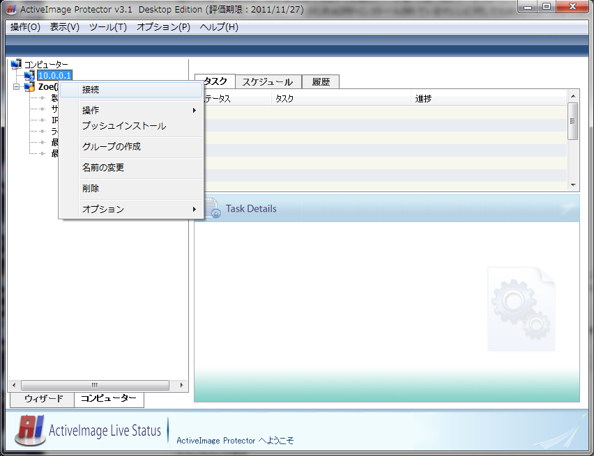
Task: Switch to the 履歴 tab
Action: click(x=321, y=81)
